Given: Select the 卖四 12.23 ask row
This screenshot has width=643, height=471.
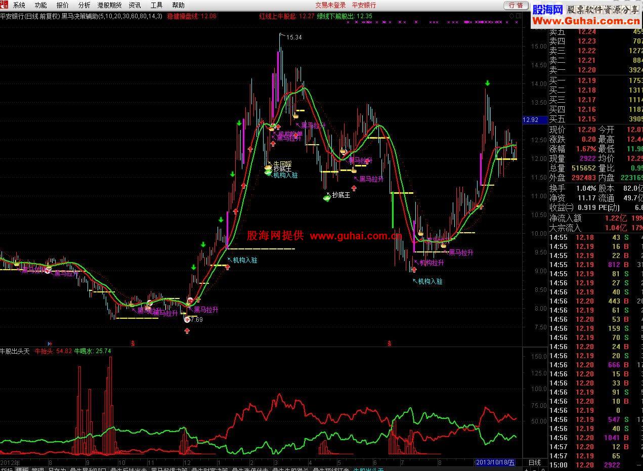Looking at the screenshot, I should 596,41.
